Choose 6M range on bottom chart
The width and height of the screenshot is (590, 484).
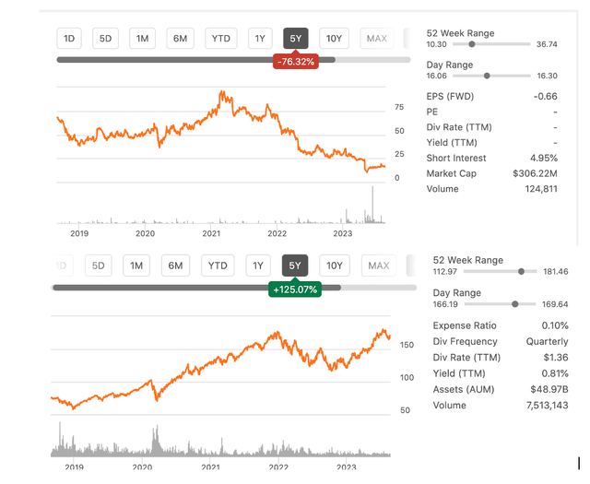click(173, 266)
